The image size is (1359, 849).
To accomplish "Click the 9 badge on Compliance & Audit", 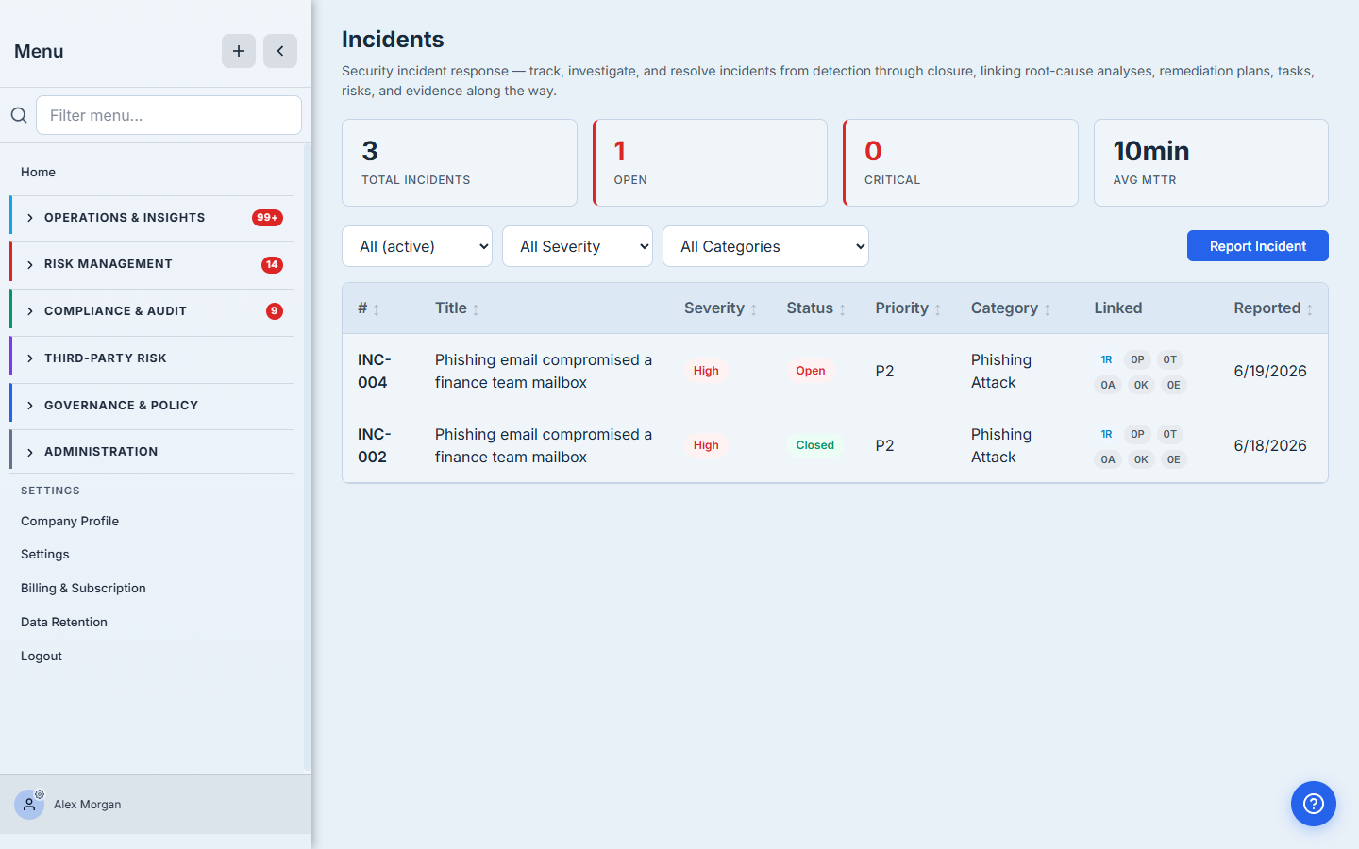I will tap(275, 311).
